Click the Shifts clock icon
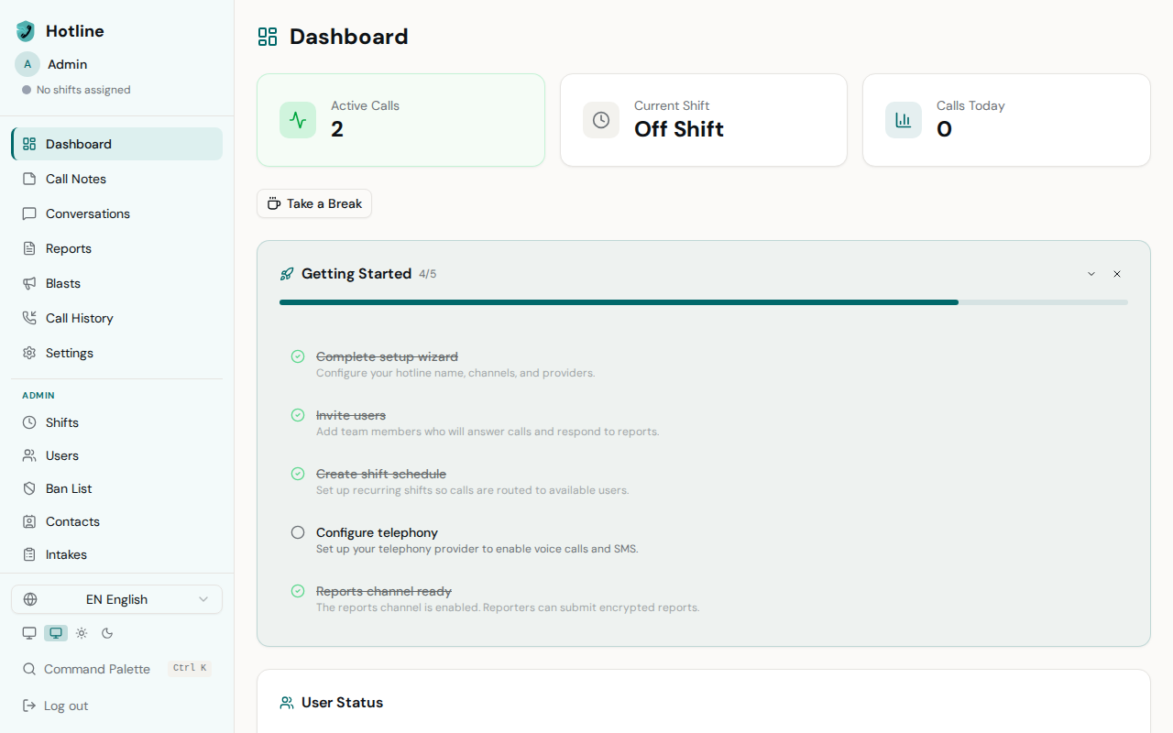 click(x=28, y=422)
